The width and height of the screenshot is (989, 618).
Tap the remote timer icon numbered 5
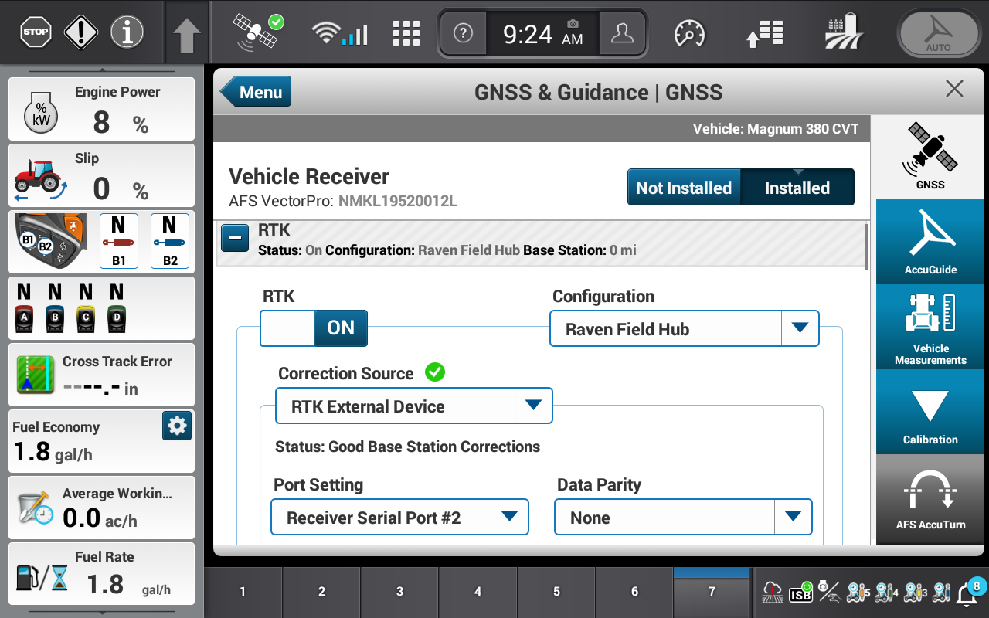click(858, 593)
